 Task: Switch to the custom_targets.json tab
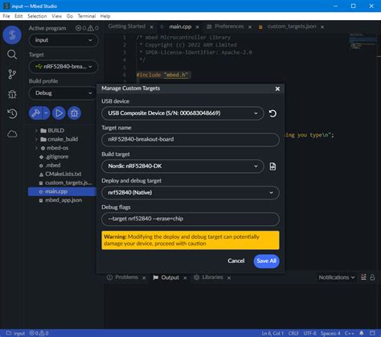[x=292, y=27]
